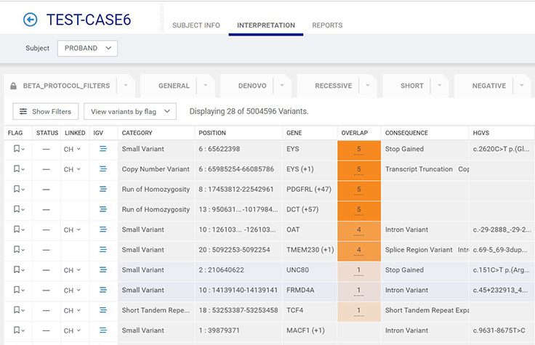The height and width of the screenshot is (345, 535).
Task: Open the REPORTS tab
Action: tap(327, 25)
